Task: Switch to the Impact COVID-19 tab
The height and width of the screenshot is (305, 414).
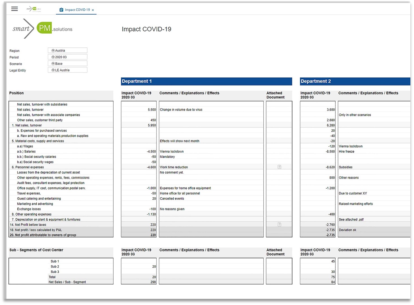Action: point(77,10)
